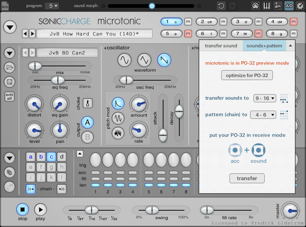Switch output to B
Screen dimensions: 306x227
pos(87,137)
